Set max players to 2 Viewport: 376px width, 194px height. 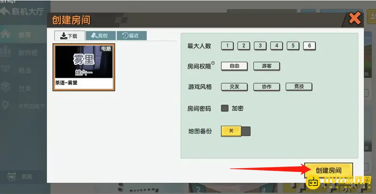(x=243, y=46)
